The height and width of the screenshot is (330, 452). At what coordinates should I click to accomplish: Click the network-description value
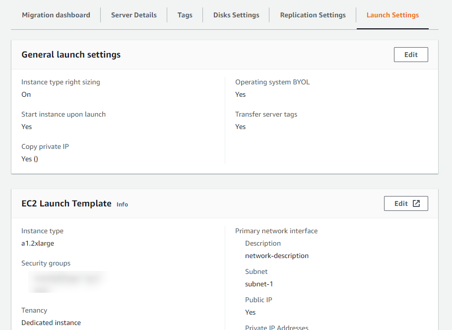[277, 256]
